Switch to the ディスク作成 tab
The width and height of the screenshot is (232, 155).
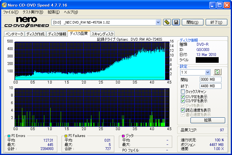35,34
